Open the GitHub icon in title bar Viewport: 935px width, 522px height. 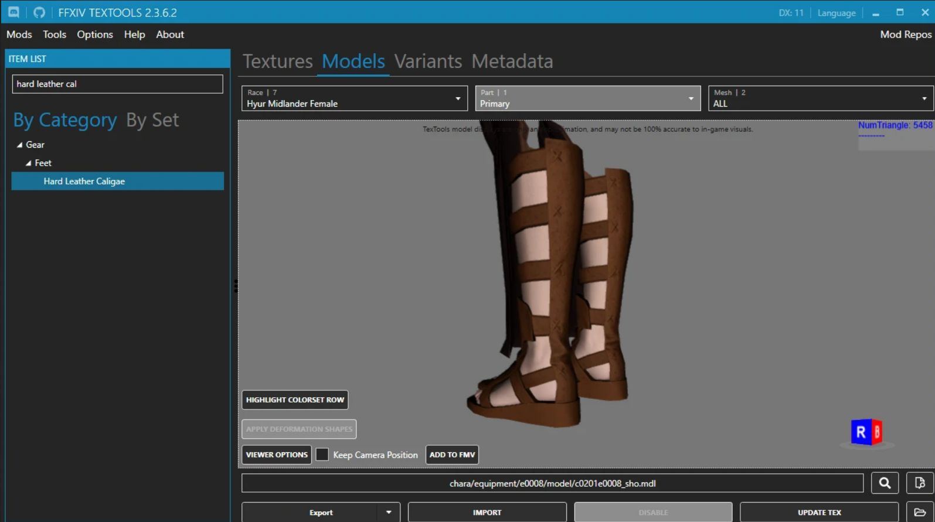point(39,12)
